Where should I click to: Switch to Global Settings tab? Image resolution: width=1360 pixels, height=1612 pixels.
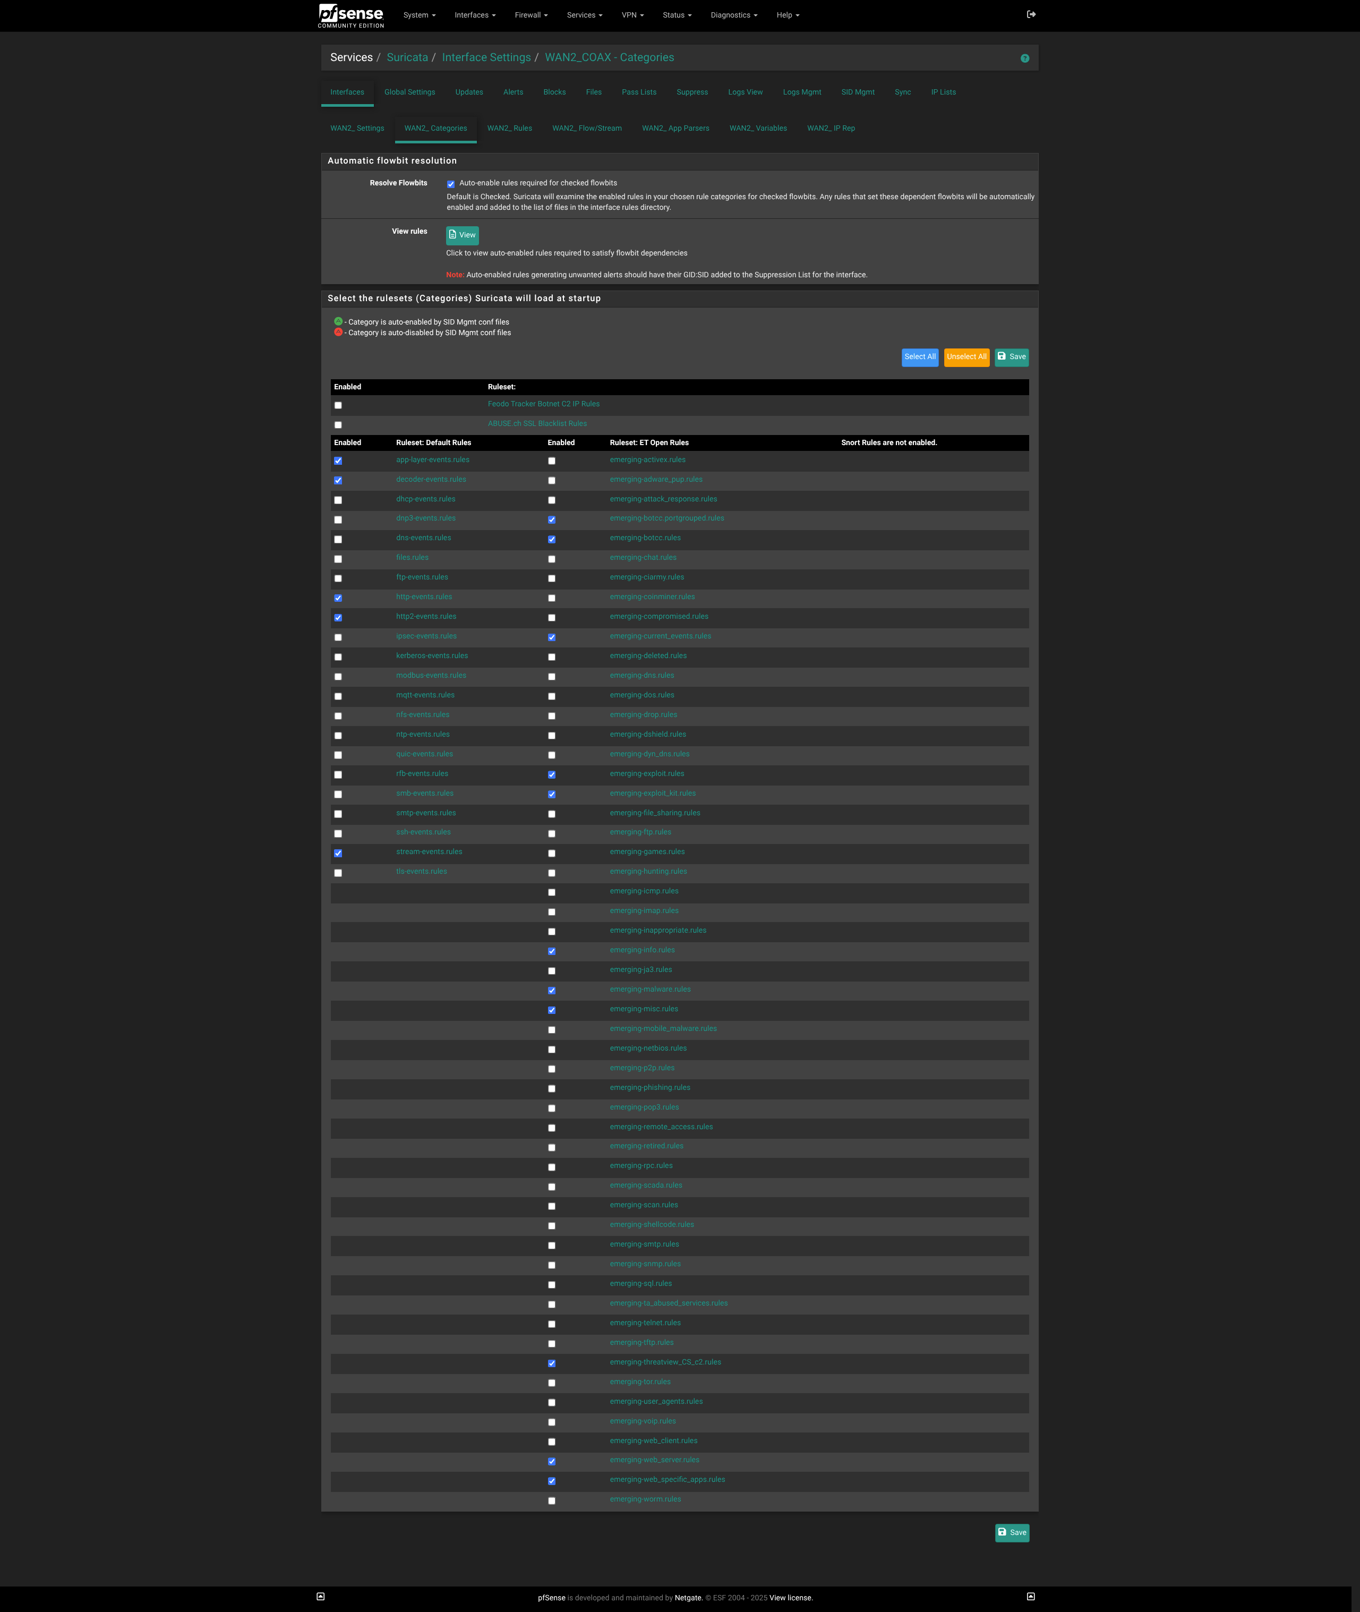click(409, 92)
